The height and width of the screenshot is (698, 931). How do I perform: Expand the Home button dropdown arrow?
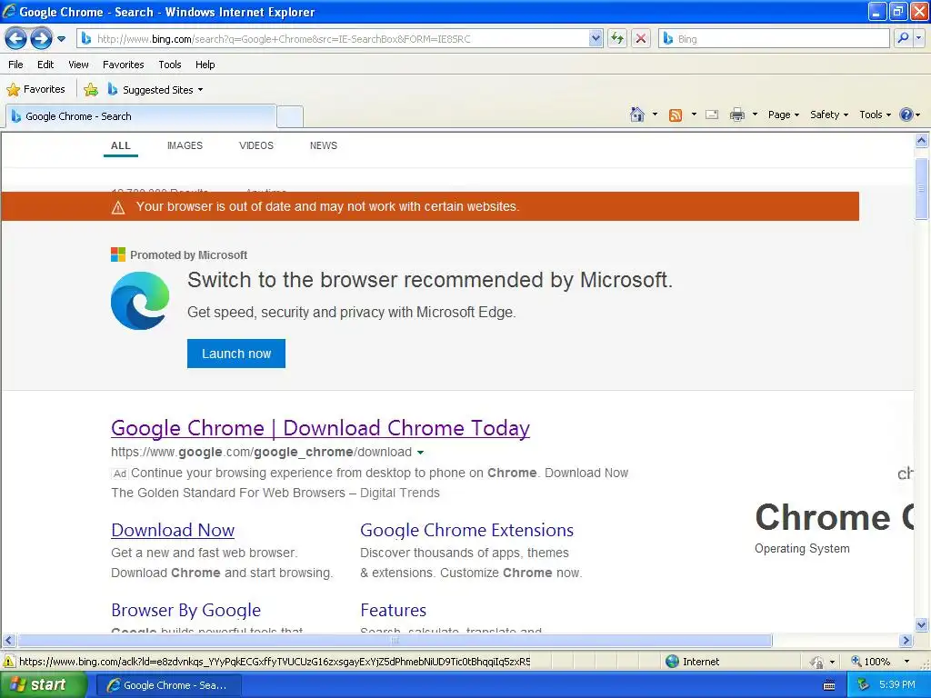pyautogui.click(x=655, y=115)
